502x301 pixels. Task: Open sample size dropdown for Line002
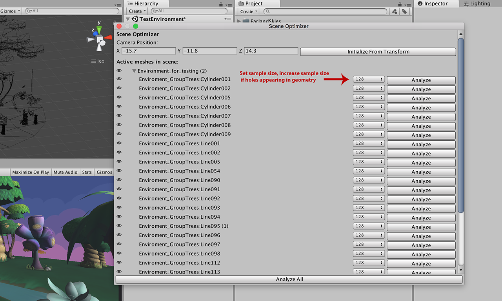[369, 152]
